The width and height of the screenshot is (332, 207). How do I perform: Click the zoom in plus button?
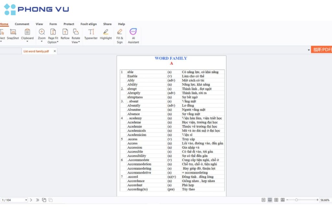tap(317, 200)
